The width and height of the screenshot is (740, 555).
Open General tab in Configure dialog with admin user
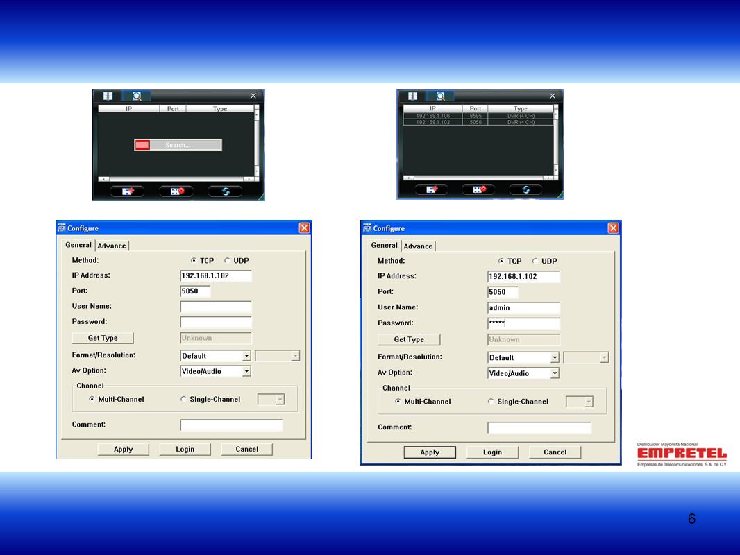pyautogui.click(x=384, y=245)
